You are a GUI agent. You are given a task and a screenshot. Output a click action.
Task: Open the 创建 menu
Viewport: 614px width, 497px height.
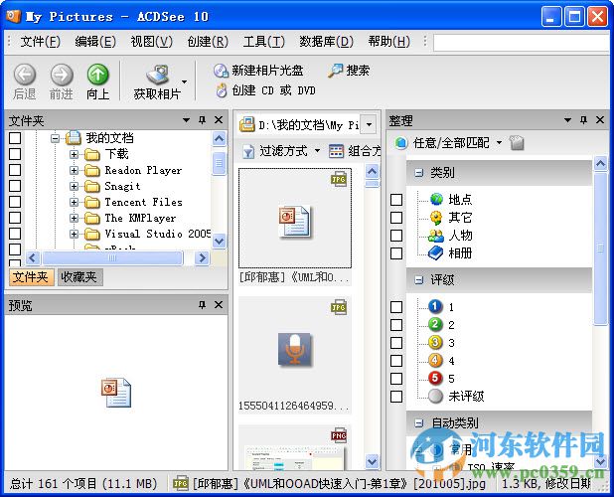pos(208,41)
